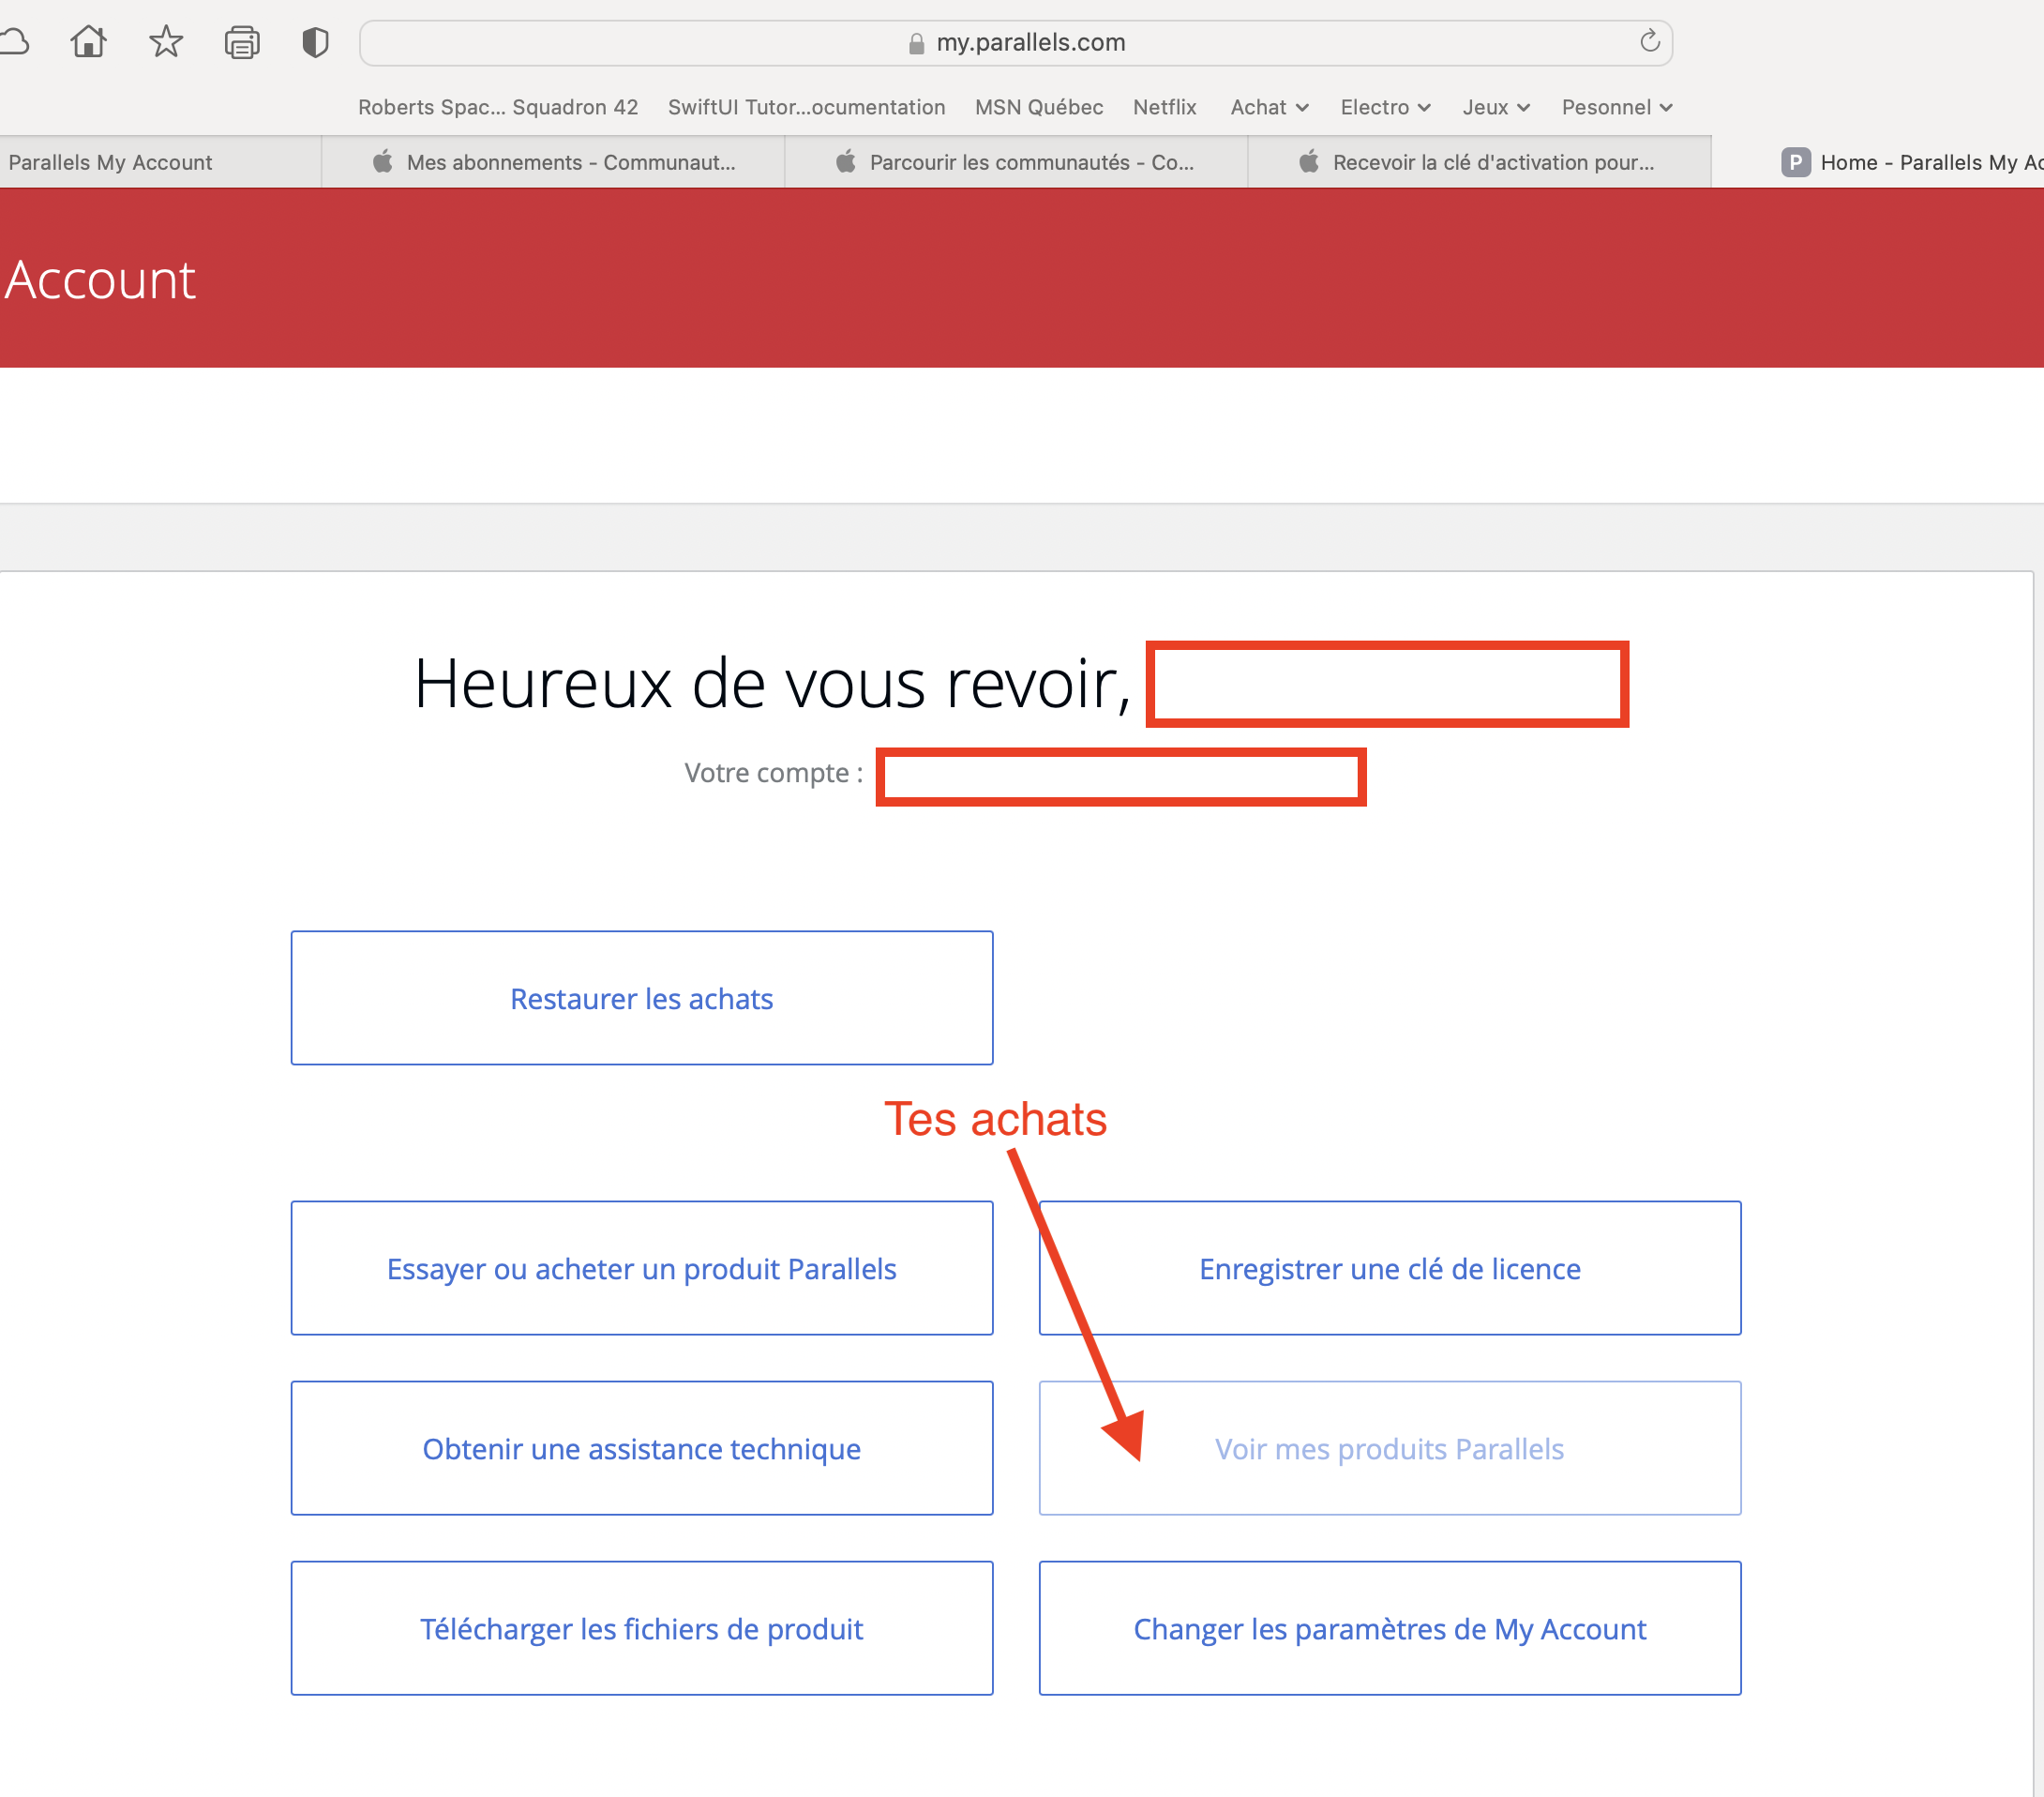This screenshot has height=1797, width=2044.
Task: Expand the Jeux bookmarks folder
Action: point(1495,107)
